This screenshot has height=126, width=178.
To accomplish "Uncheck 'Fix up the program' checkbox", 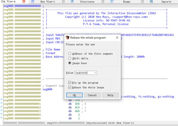I will [70, 83].
